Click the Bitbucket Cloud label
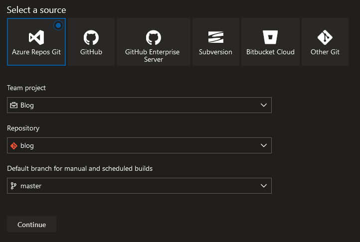The width and height of the screenshot is (360, 242). tap(270, 52)
